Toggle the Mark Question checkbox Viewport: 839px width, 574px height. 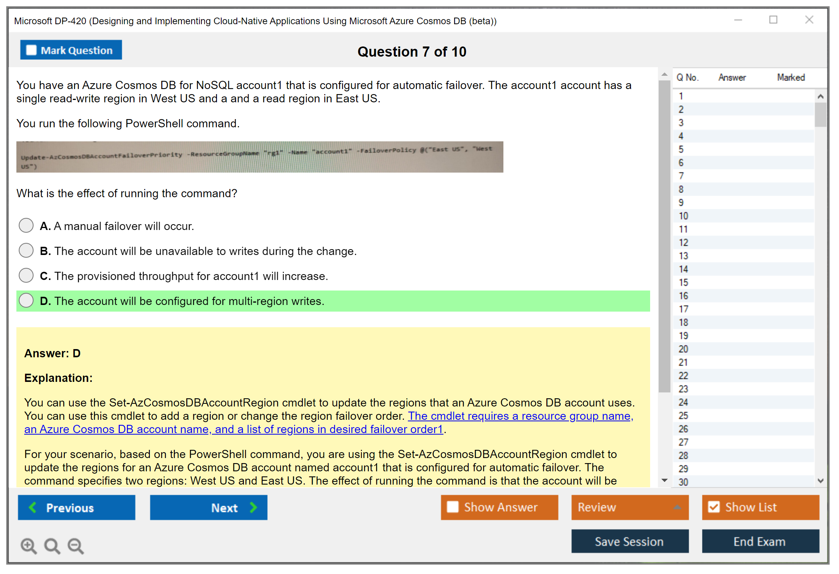31,50
